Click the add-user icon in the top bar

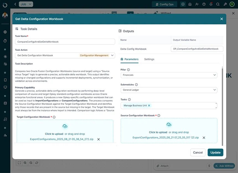196,4
